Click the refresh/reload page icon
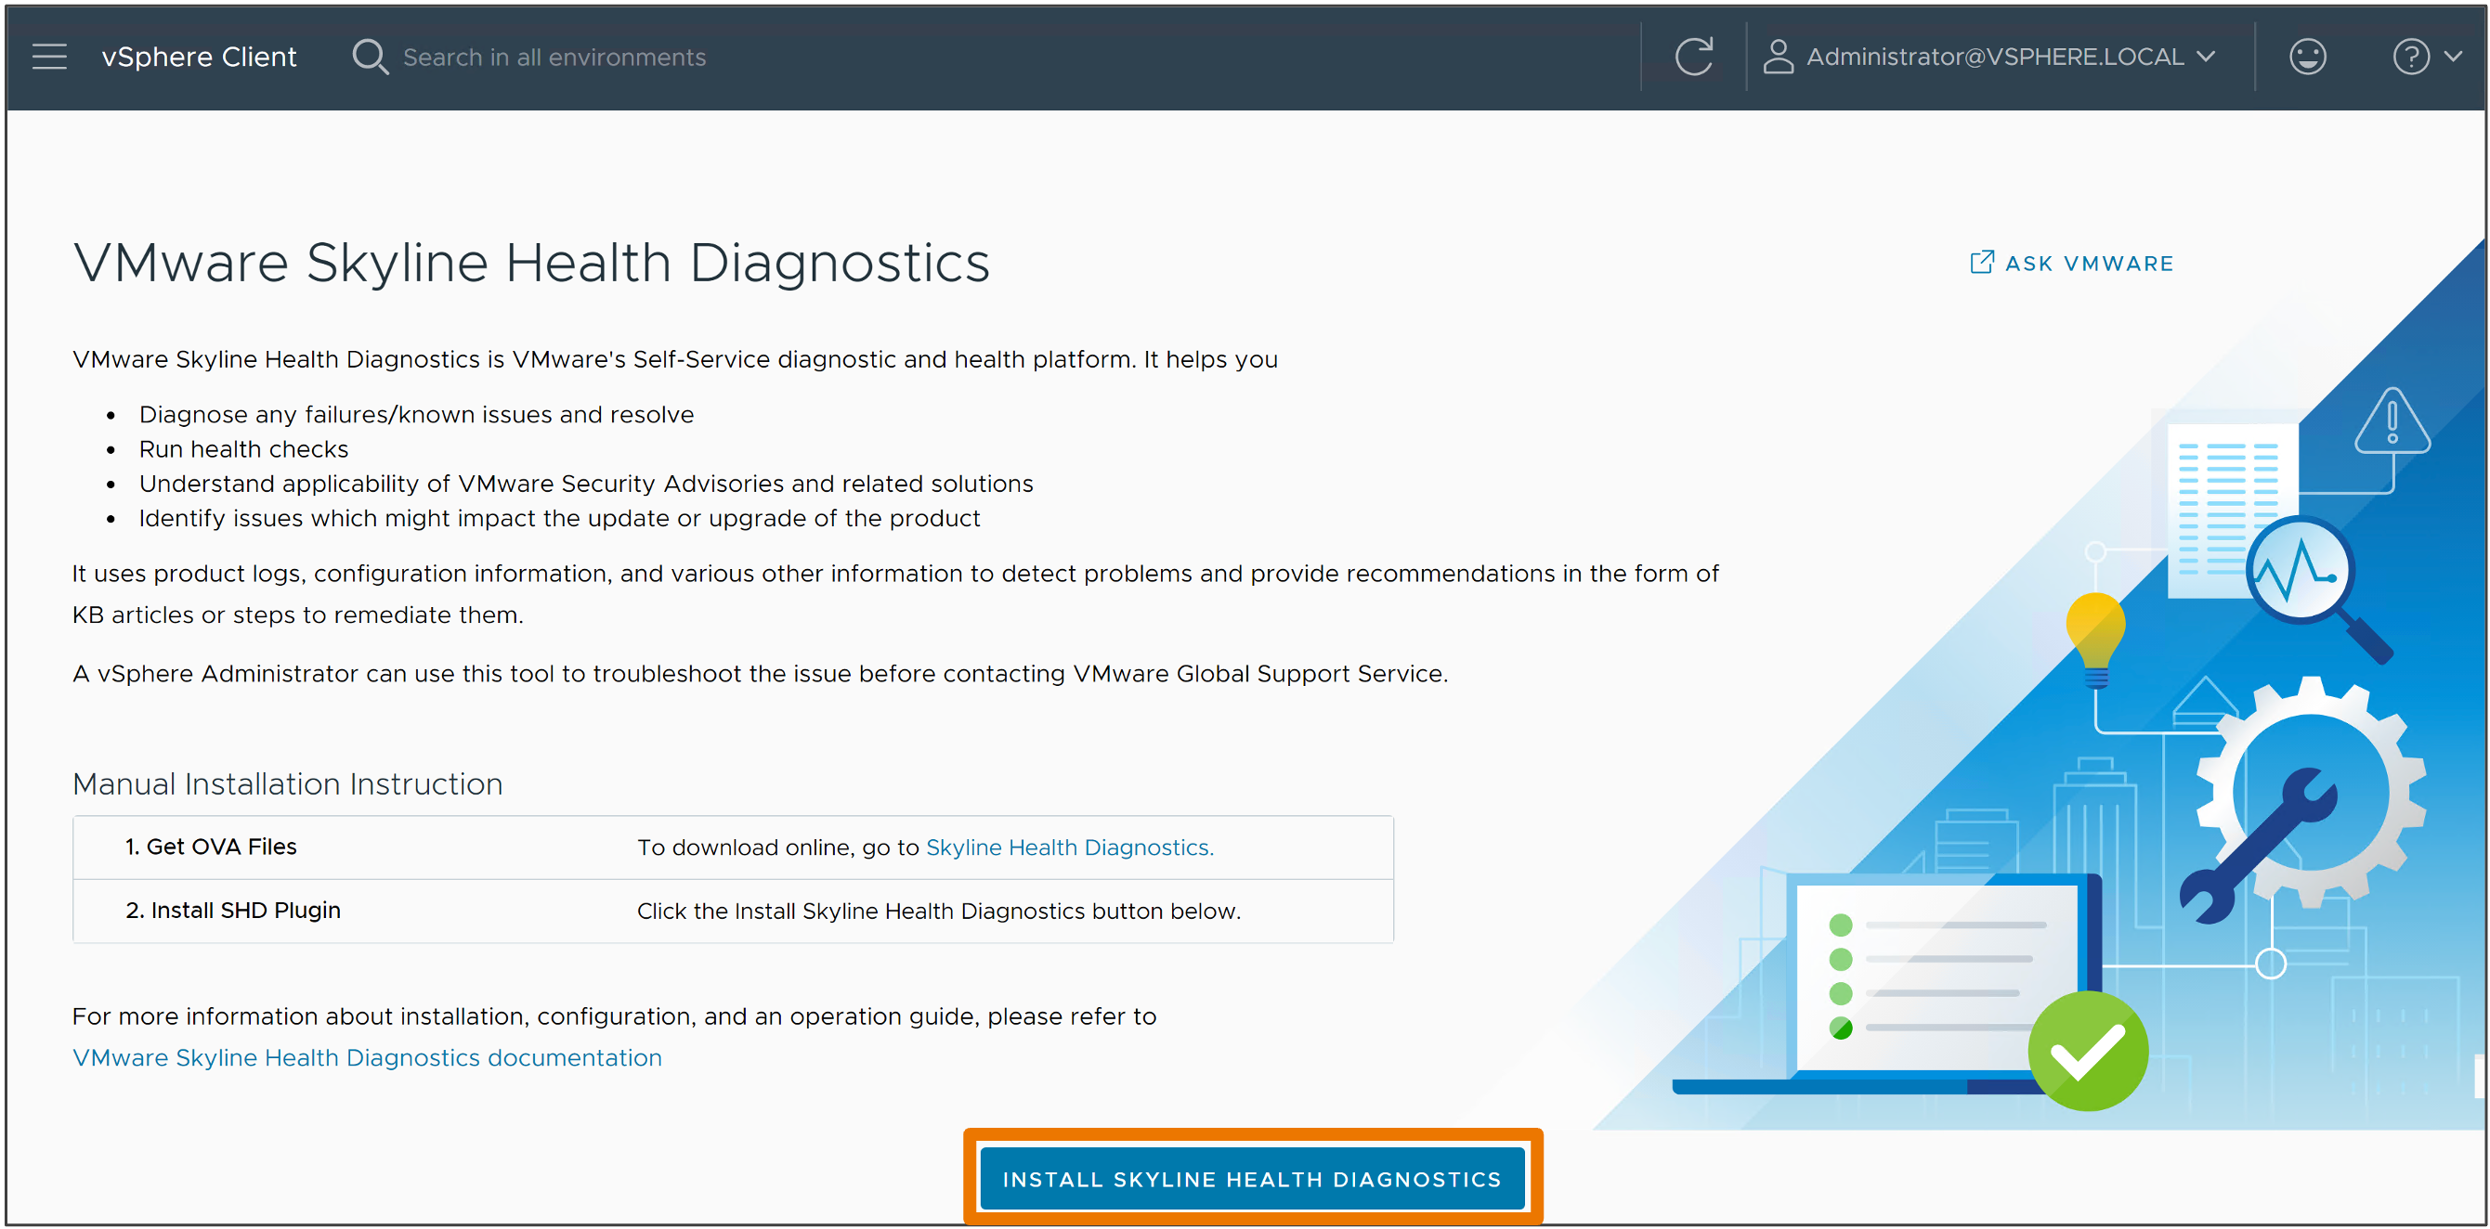This screenshot has height=1229, width=2490. (1696, 56)
